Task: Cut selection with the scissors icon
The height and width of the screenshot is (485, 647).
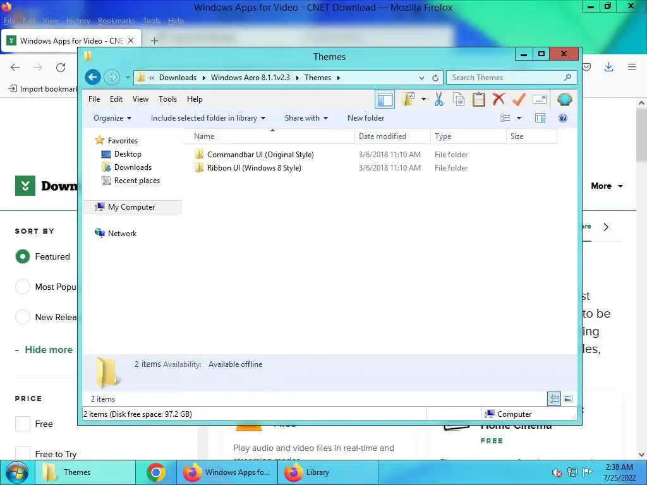Action: point(438,99)
